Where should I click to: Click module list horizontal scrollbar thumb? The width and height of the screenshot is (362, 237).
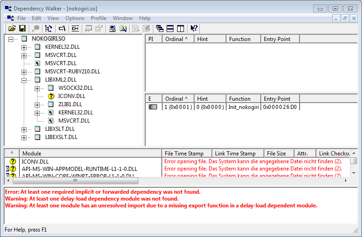point(75,181)
